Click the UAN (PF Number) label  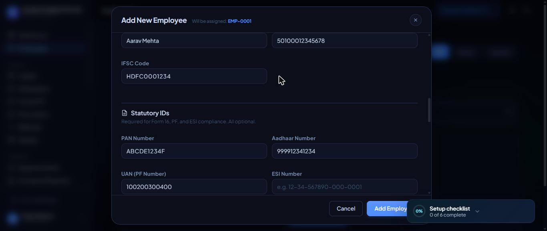pyautogui.click(x=143, y=174)
